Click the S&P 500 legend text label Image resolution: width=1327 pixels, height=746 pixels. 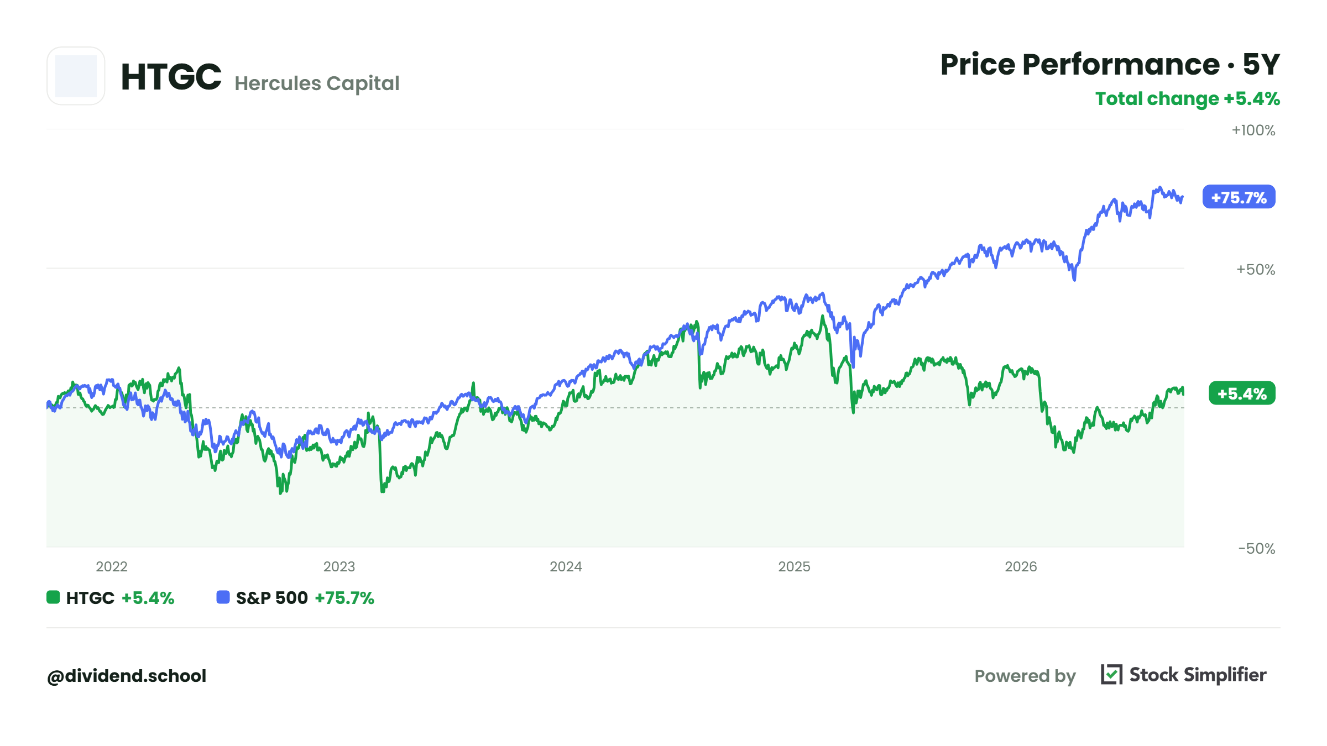pyautogui.click(x=271, y=598)
